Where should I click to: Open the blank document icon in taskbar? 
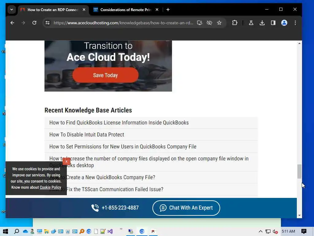point(96,232)
